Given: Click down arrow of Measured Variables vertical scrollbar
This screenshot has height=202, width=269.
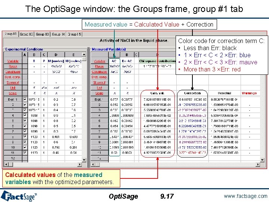Looking at the screenshot, I should [262, 160].
